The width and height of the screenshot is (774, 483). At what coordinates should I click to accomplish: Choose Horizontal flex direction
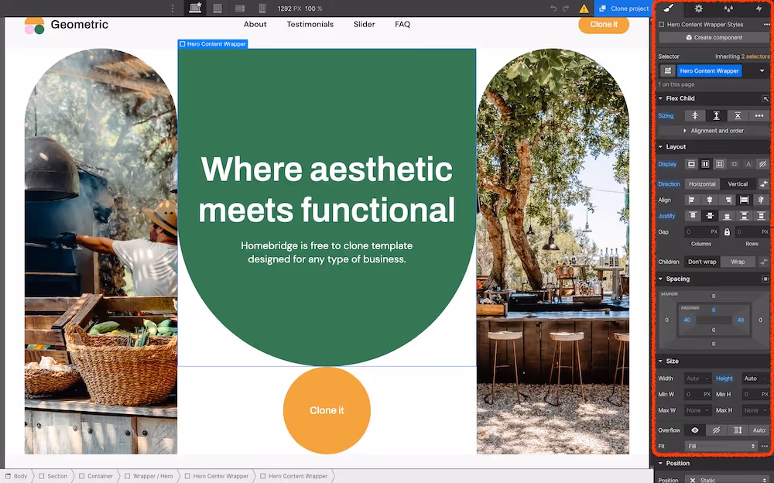[702, 183]
